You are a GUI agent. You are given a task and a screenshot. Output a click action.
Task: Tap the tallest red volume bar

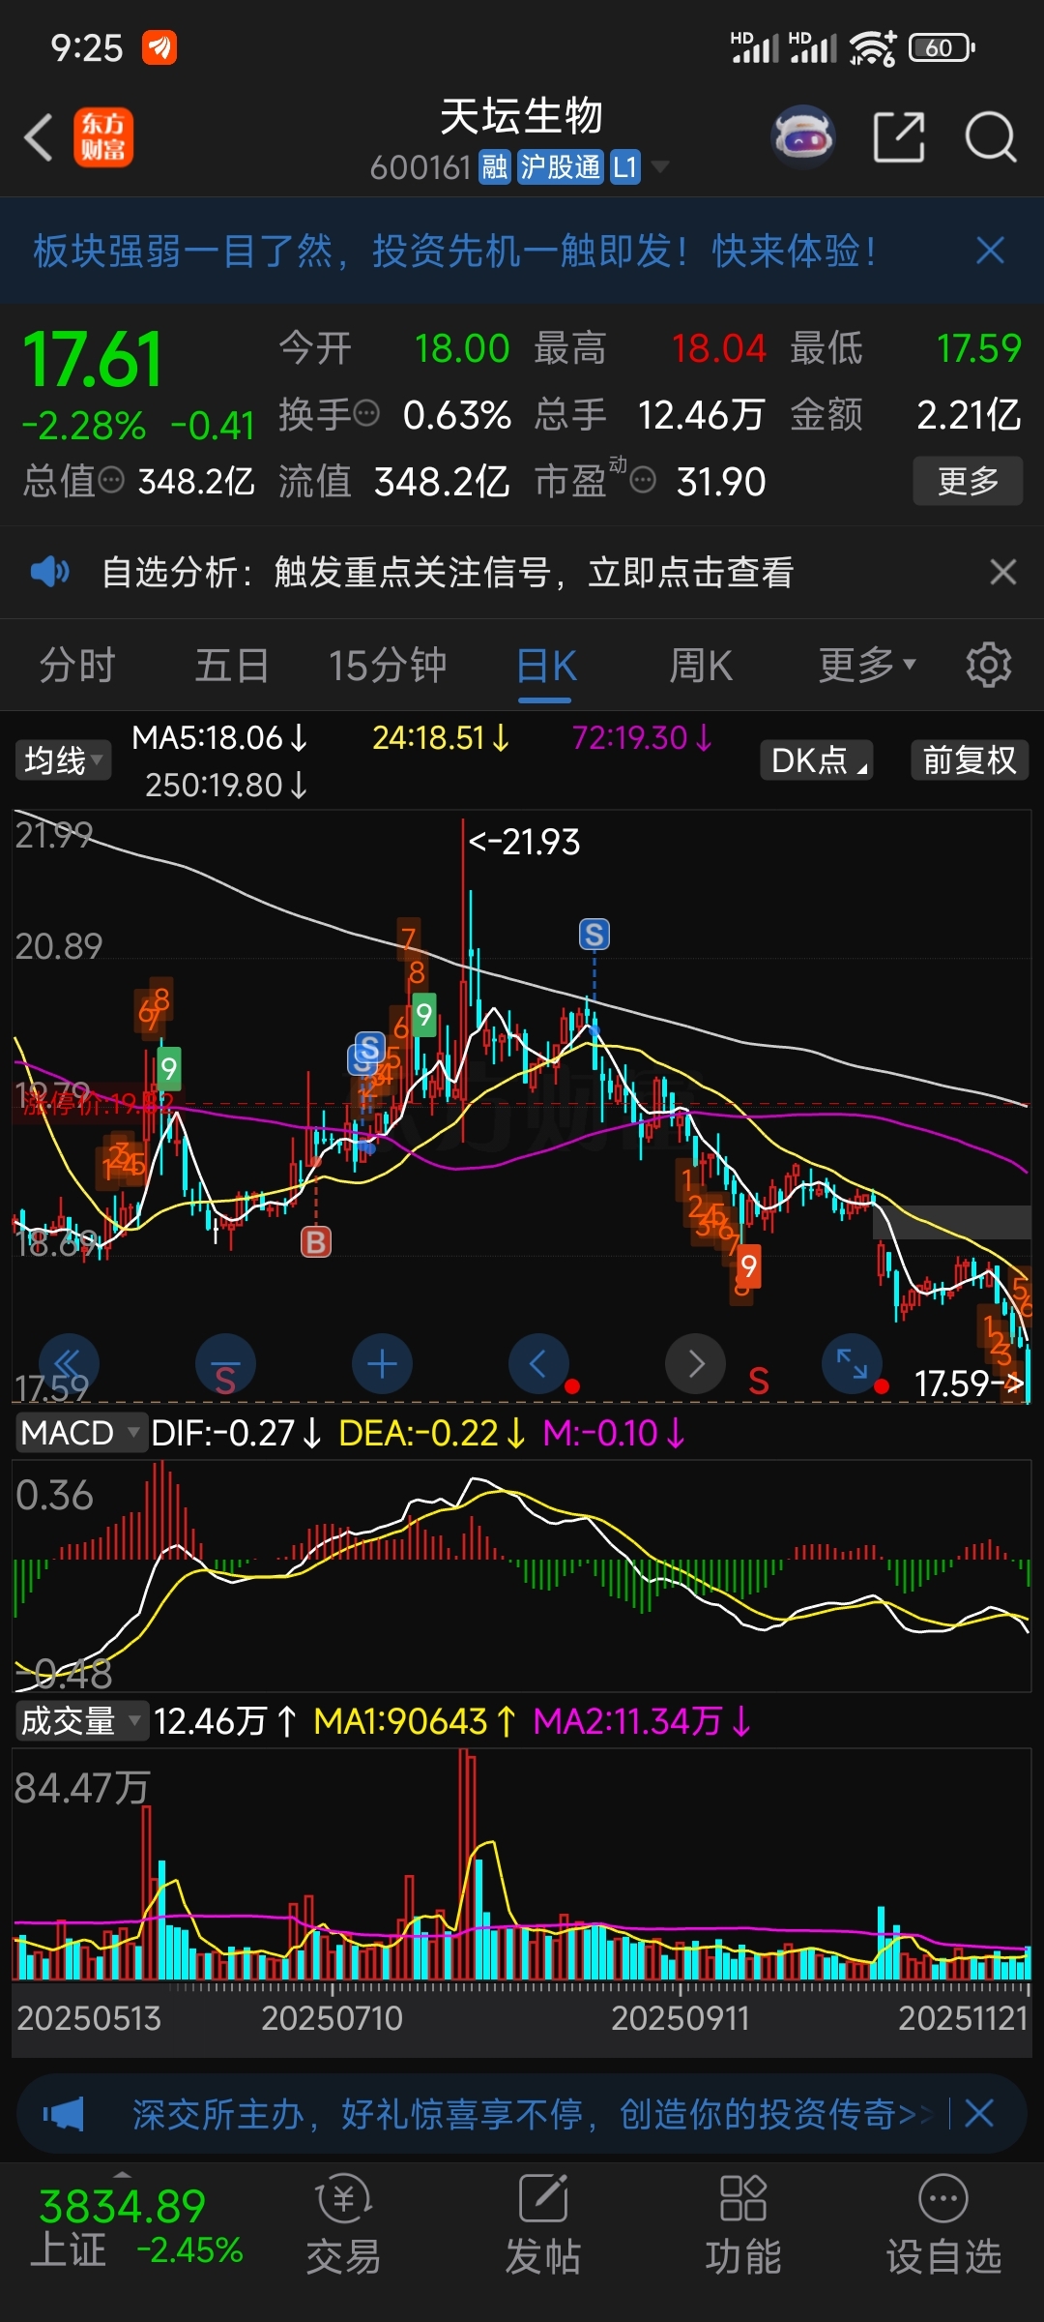463,1864
